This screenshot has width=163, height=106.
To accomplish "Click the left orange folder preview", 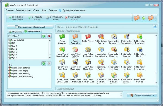I will [137, 18].
